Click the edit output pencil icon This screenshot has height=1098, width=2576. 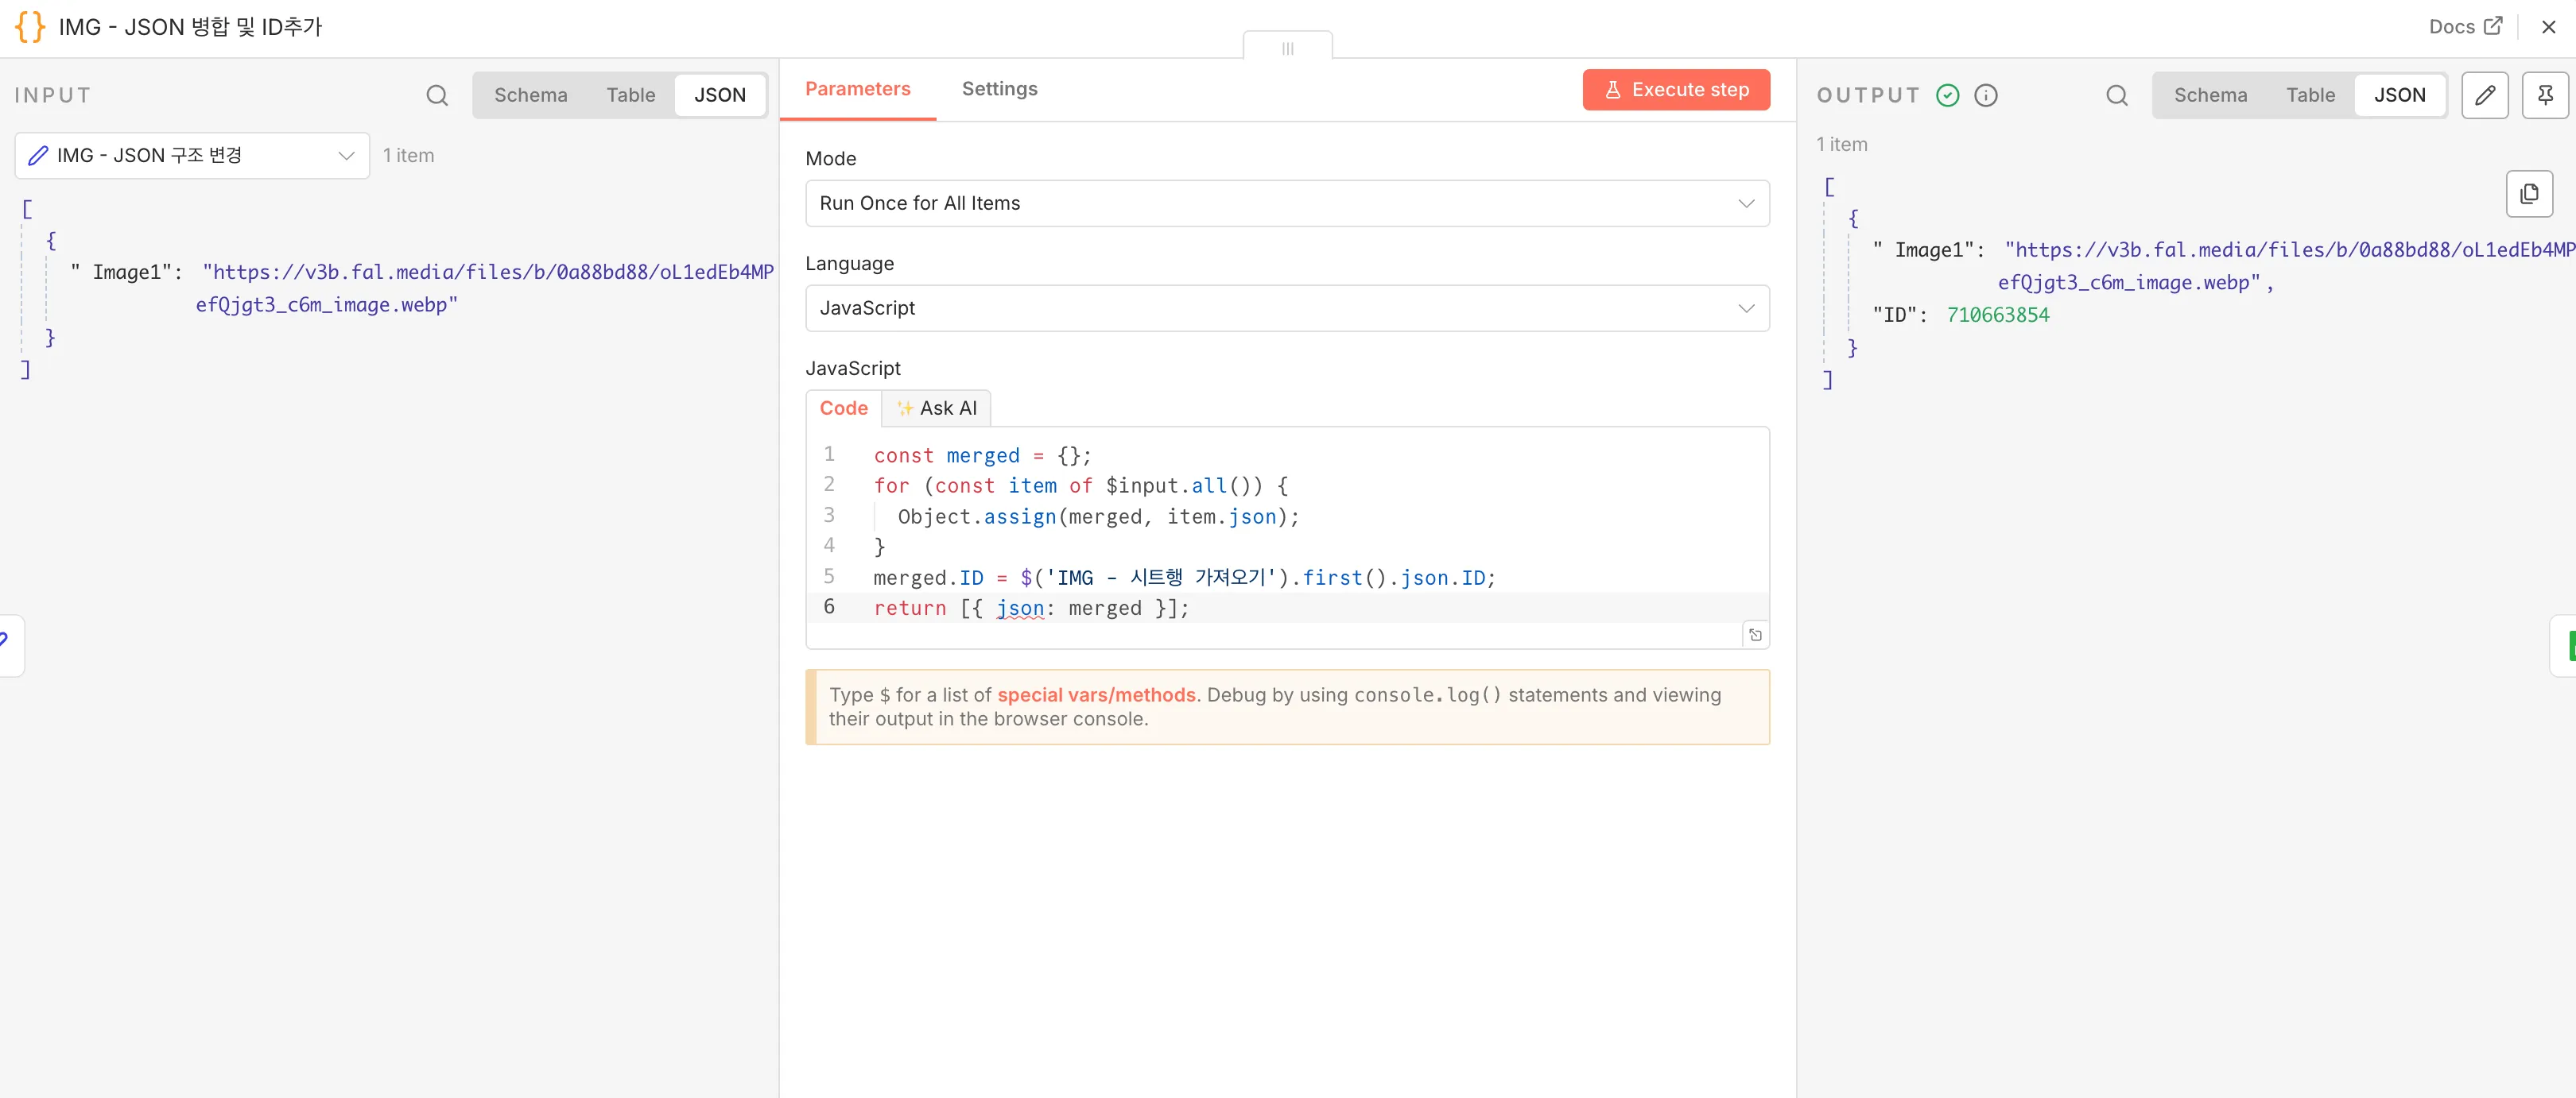(2484, 95)
